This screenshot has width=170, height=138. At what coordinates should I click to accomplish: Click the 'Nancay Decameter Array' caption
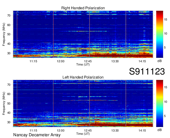37,135
